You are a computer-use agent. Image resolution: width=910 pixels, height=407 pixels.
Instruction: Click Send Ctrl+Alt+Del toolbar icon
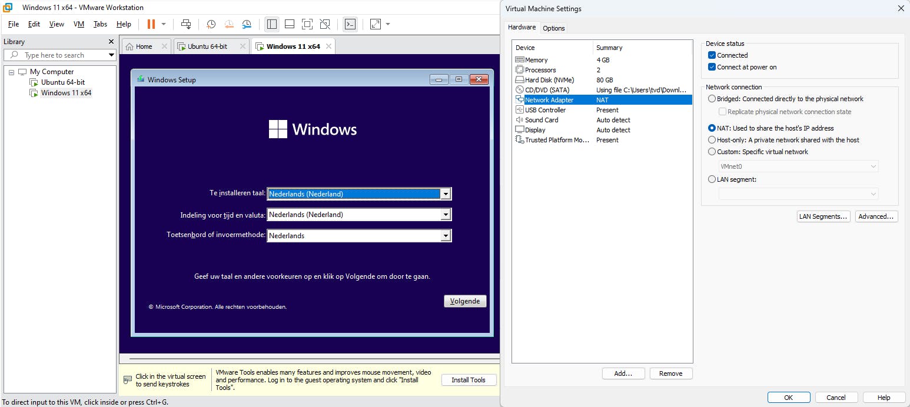[x=186, y=24]
